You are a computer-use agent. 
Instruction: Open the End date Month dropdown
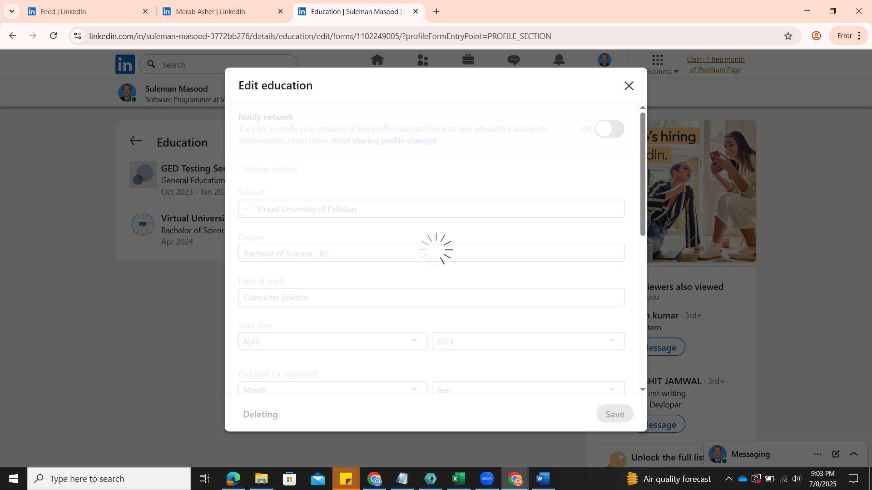333,388
